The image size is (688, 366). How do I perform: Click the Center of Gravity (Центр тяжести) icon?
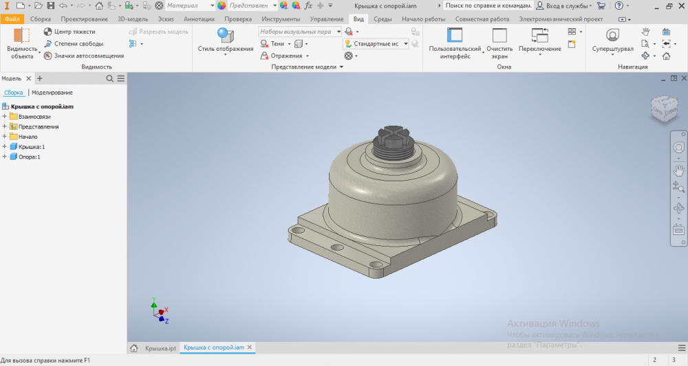pyautogui.click(x=47, y=32)
